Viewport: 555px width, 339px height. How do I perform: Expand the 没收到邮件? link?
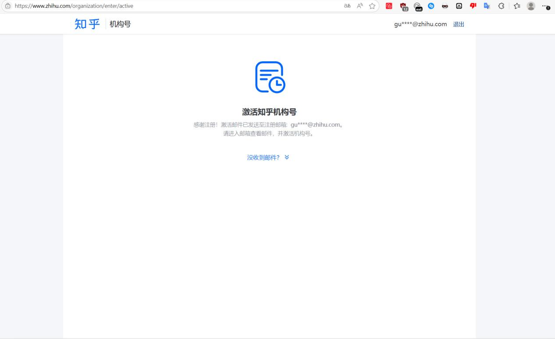[x=263, y=158]
